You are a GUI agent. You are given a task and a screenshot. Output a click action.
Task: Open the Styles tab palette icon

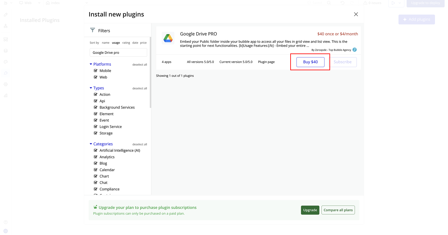coord(6,62)
